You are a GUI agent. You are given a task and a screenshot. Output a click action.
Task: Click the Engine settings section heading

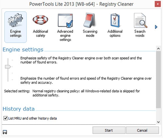point(23,50)
